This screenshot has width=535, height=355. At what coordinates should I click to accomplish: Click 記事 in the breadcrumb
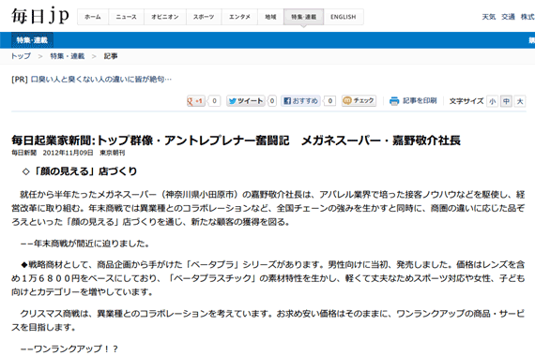tap(111, 56)
